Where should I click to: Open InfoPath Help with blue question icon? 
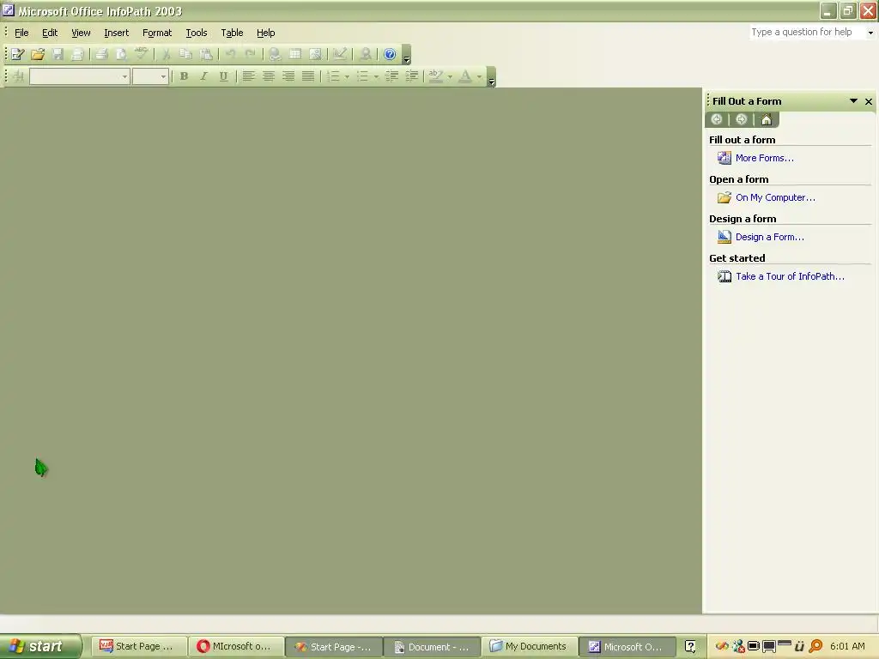391,54
